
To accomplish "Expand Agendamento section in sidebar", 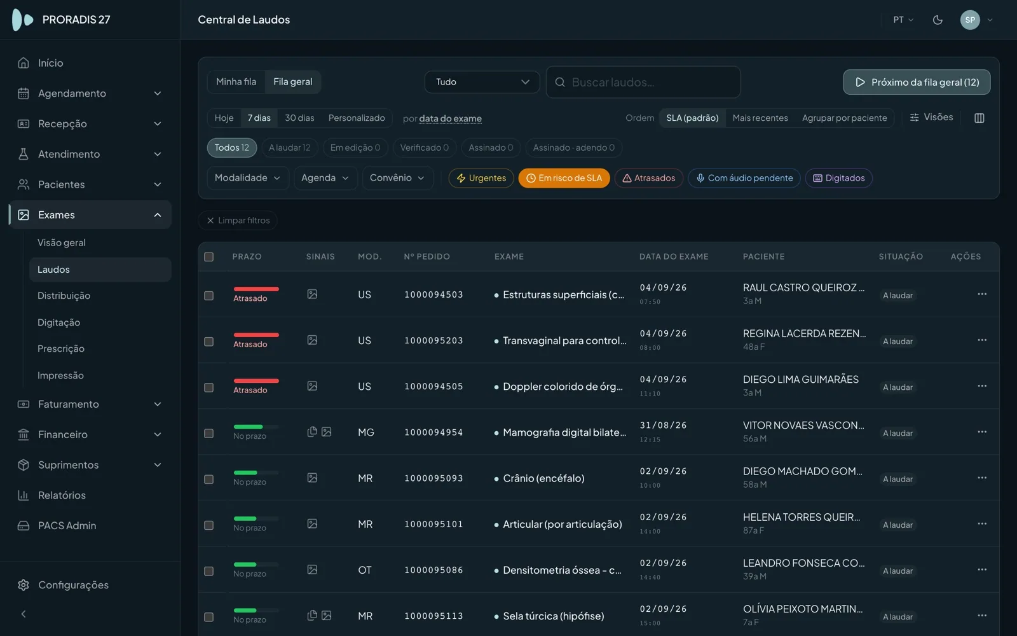I will [90, 93].
